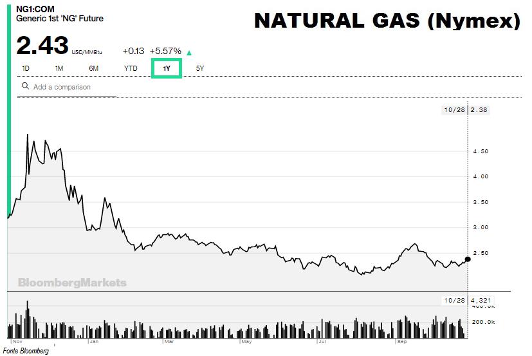Click the NG1:COM ticker symbol
532x356 pixels.
(35, 9)
